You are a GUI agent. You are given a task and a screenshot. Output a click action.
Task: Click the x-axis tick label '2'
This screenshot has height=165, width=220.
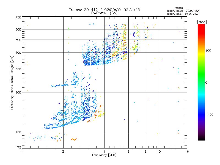tap(63, 152)
